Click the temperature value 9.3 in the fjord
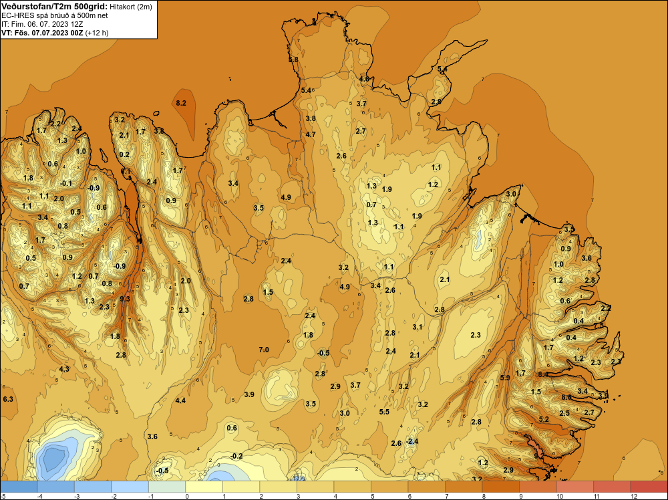Image resolution: width=668 pixels, height=500 pixels. [x=125, y=299]
